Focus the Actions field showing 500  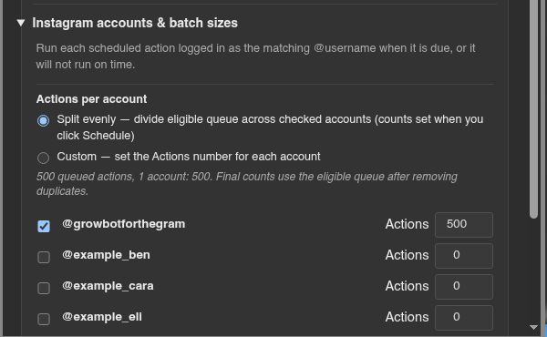point(464,225)
